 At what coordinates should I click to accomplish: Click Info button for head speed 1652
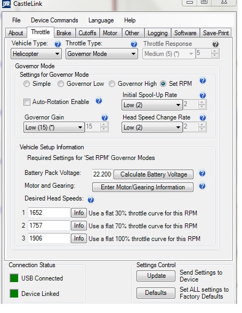[79, 213]
